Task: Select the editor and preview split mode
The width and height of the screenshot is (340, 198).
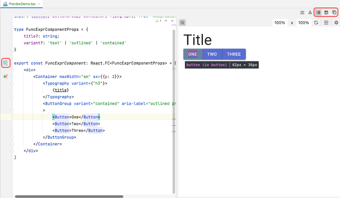Action: 318,13
